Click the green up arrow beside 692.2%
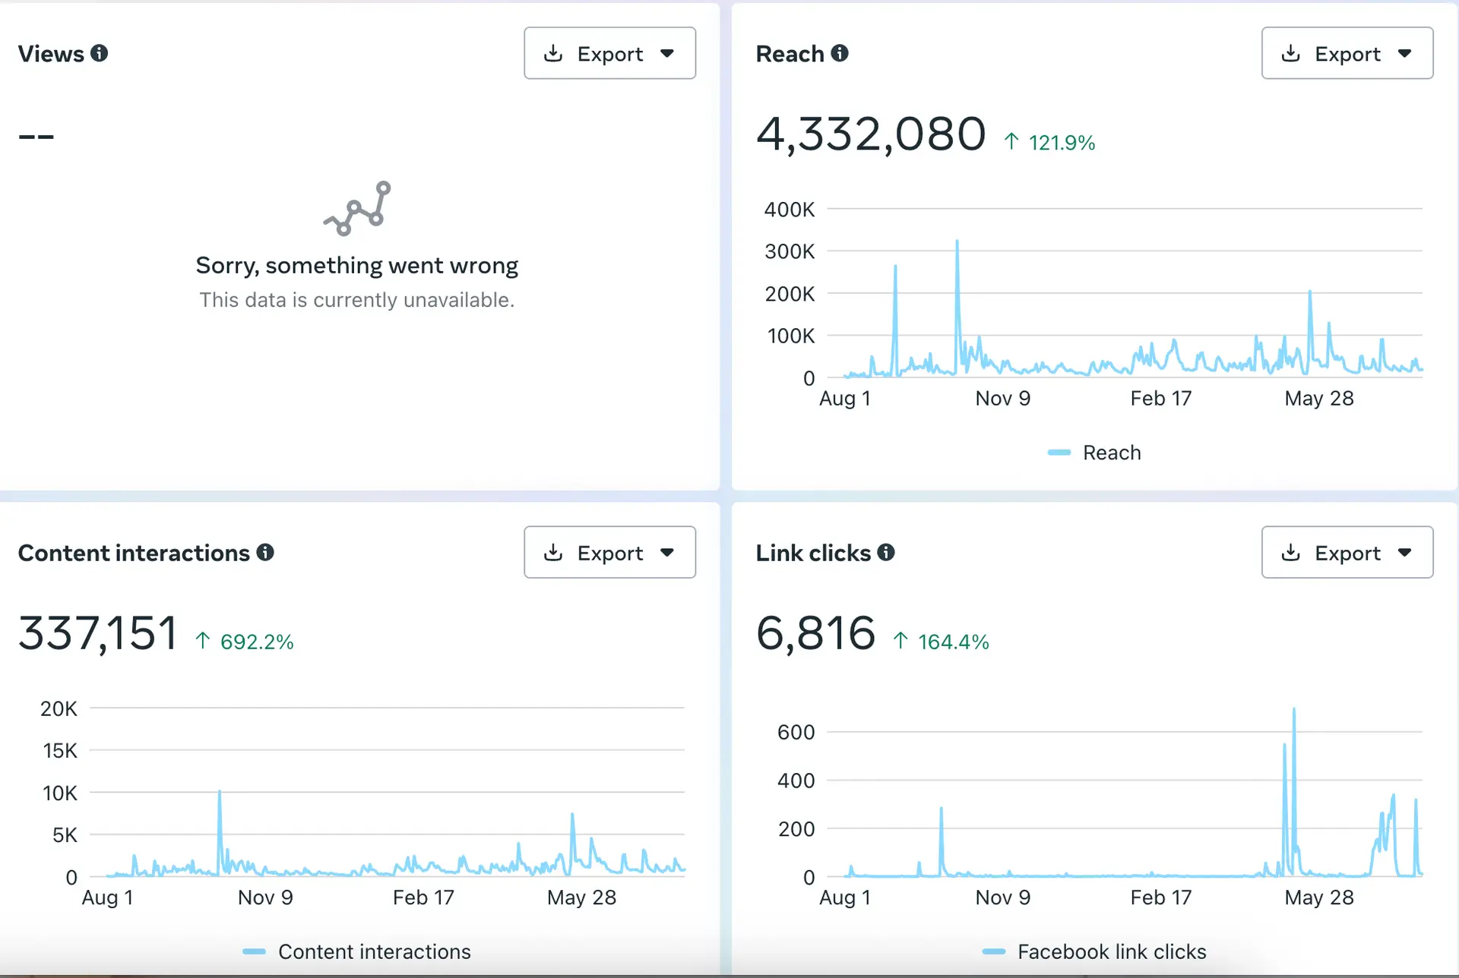 click(x=203, y=640)
